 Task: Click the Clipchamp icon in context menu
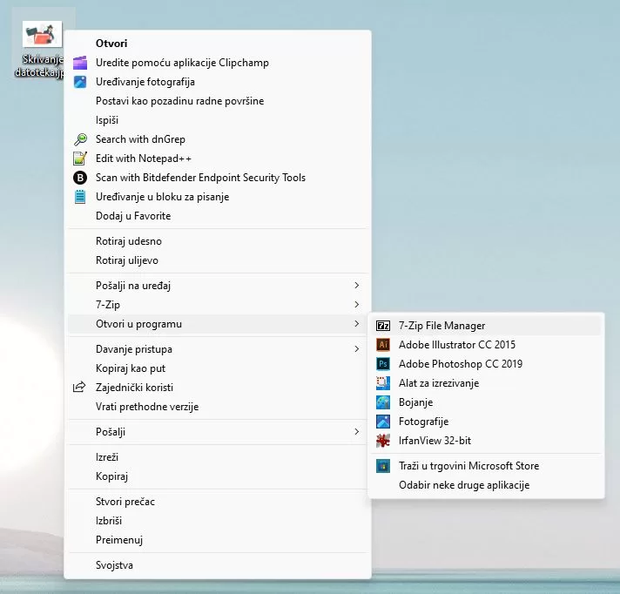pyautogui.click(x=80, y=63)
